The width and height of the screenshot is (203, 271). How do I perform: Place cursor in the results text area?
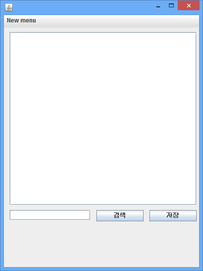(103, 118)
